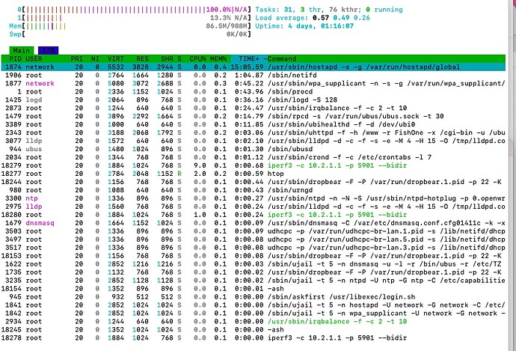
Task: Select the crond process row
Action: coord(253,157)
